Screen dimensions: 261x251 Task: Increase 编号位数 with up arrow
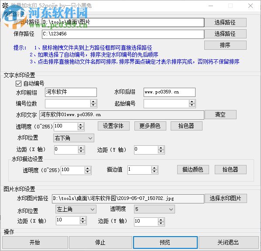coord(93,102)
